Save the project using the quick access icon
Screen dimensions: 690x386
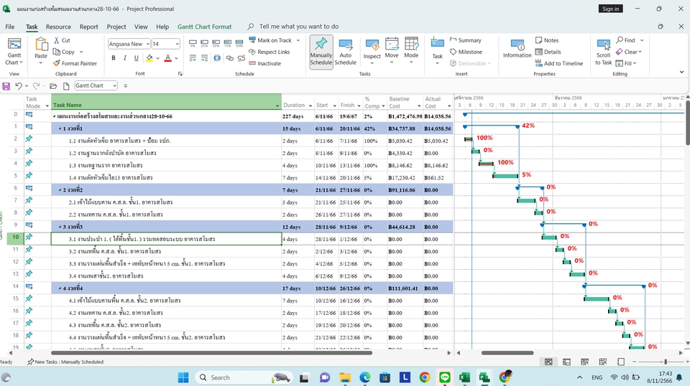(6, 85)
